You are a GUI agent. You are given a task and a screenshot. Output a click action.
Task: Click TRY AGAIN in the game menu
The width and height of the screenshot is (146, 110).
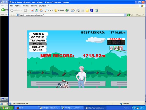coord(38,40)
